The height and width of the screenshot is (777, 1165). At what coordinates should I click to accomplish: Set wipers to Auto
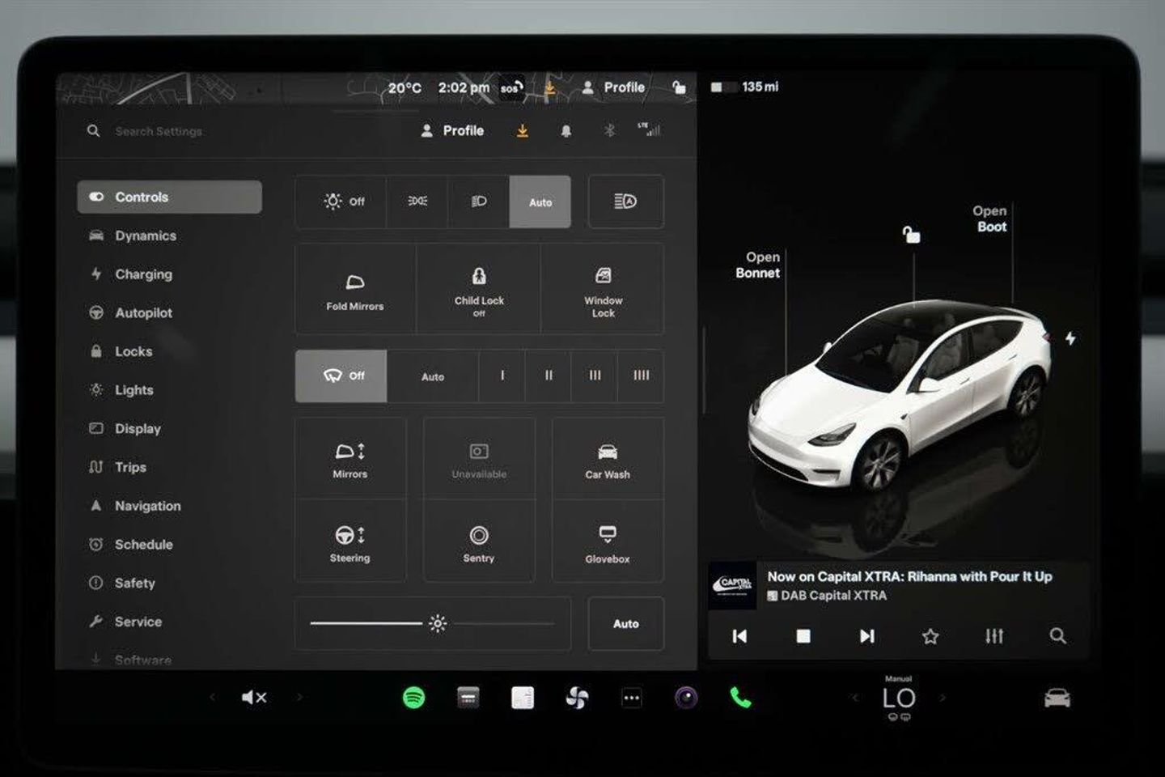(x=433, y=376)
